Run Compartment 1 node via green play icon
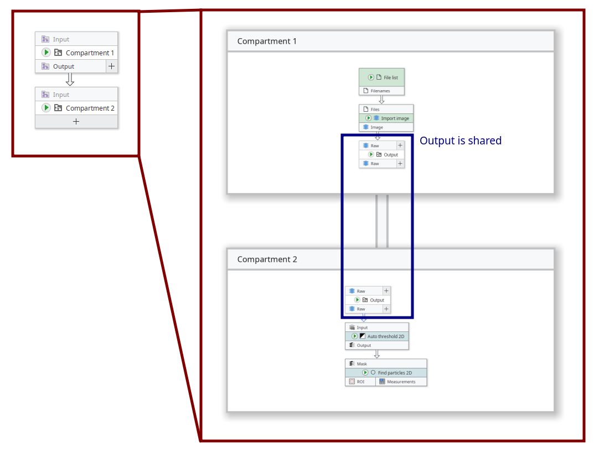This screenshot has height=462, width=599. pos(46,53)
